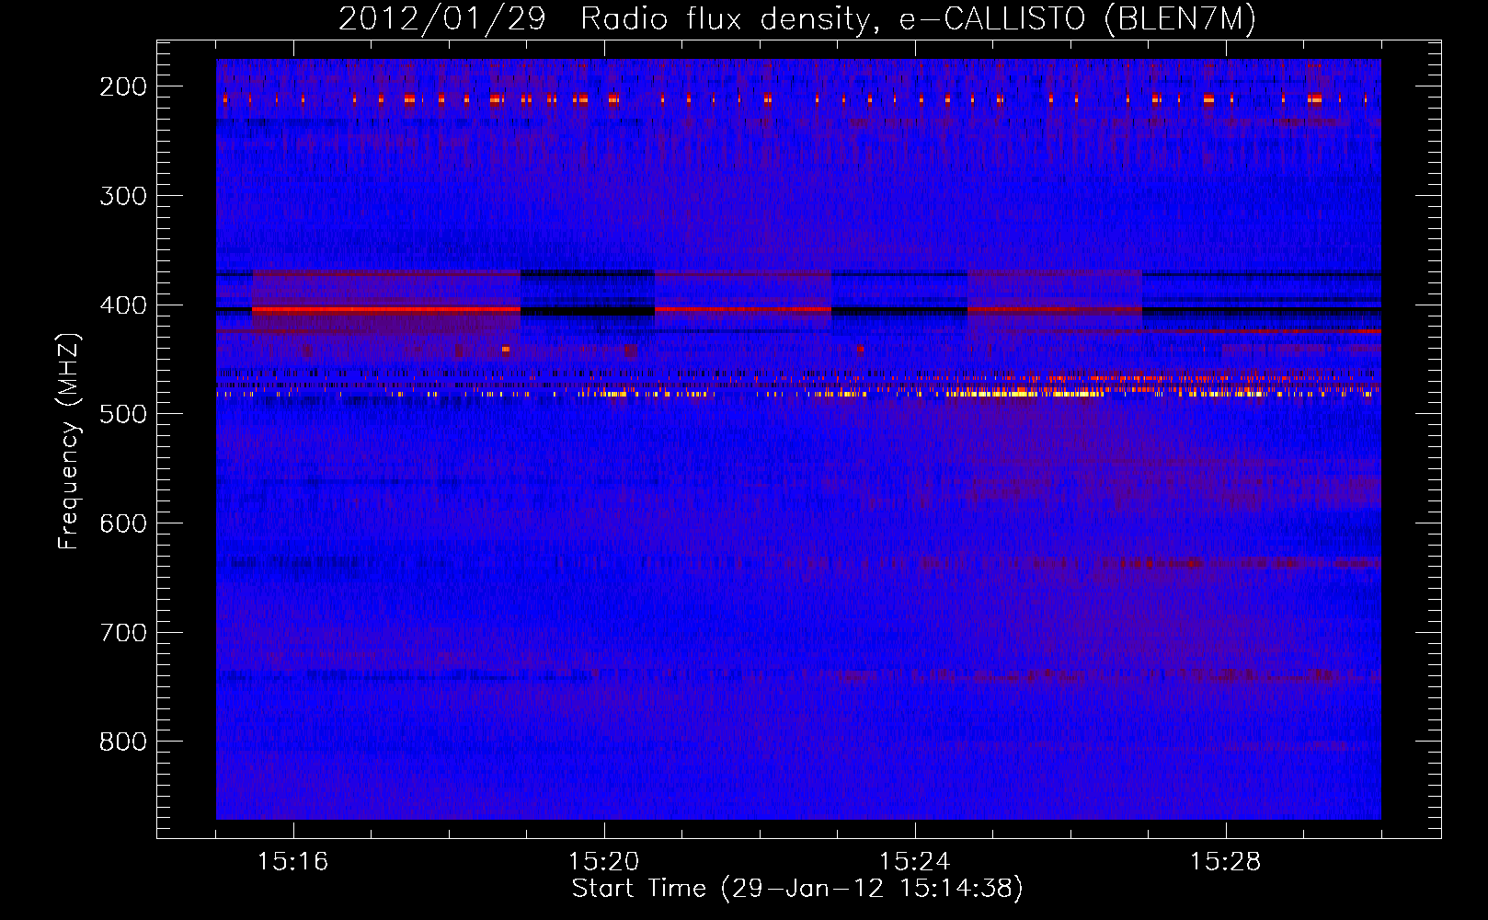Select the 800 frequency tick label
Screen dimensions: 1488x920
click(x=123, y=742)
